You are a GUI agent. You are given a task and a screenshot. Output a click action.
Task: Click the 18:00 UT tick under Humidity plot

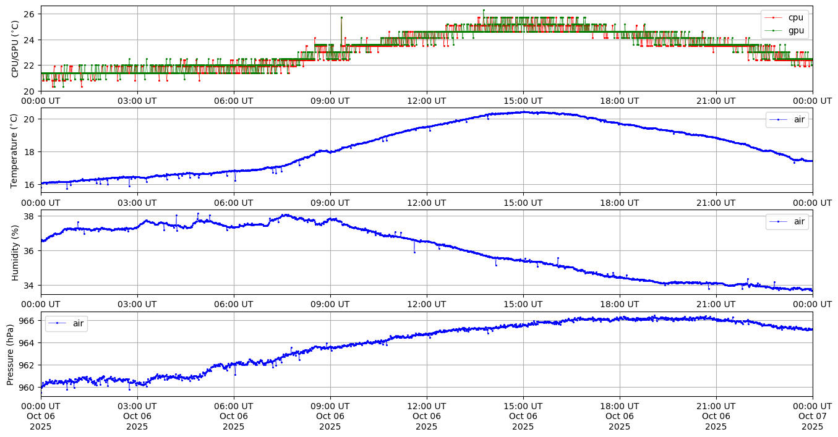(x=620, y=304)
